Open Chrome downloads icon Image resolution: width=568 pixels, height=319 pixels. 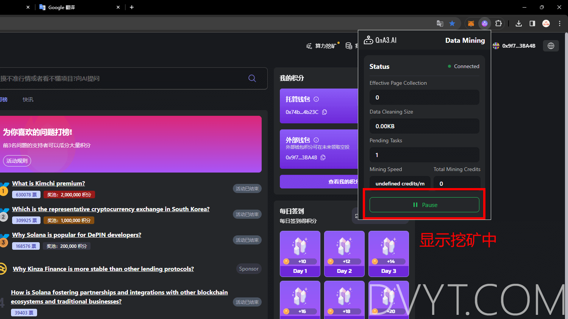tap(519, 23)
